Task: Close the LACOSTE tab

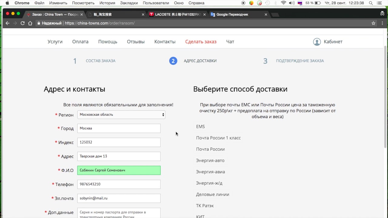Action: [x=205, y=15]
